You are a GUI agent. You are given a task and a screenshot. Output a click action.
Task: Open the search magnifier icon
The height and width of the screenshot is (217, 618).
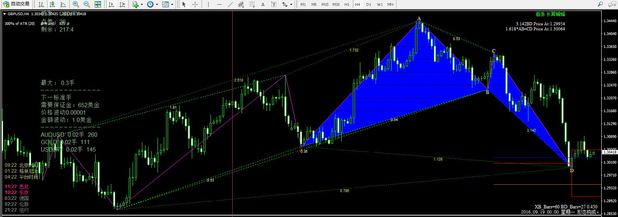(600, 4)
